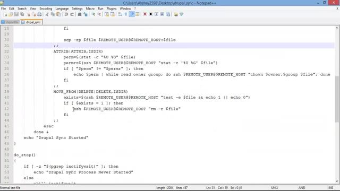Image resolution: width=340 pixels, height=191 pixels.
Task: Click the Cut scissors icon
Action: [x=47, y=14]
